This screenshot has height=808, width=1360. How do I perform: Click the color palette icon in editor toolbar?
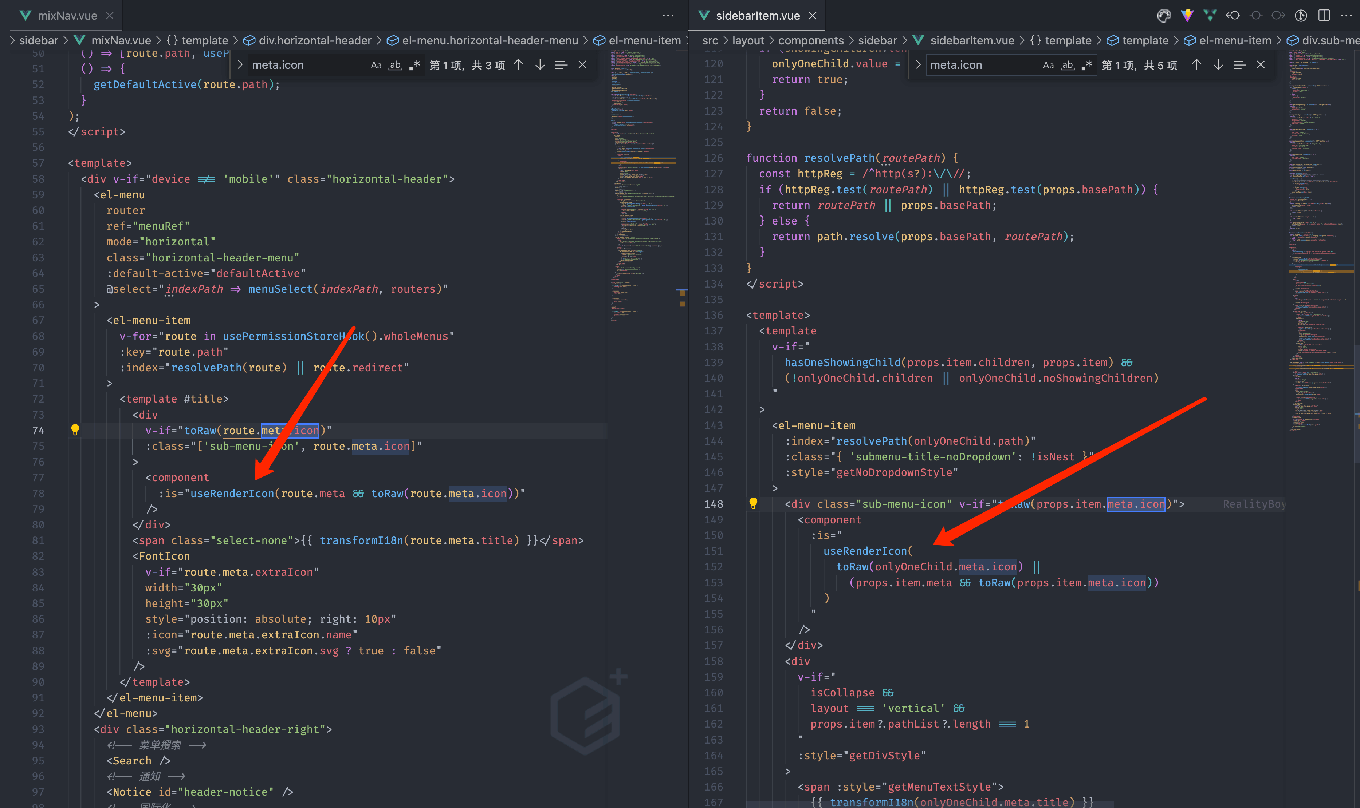pos(1164,16)
